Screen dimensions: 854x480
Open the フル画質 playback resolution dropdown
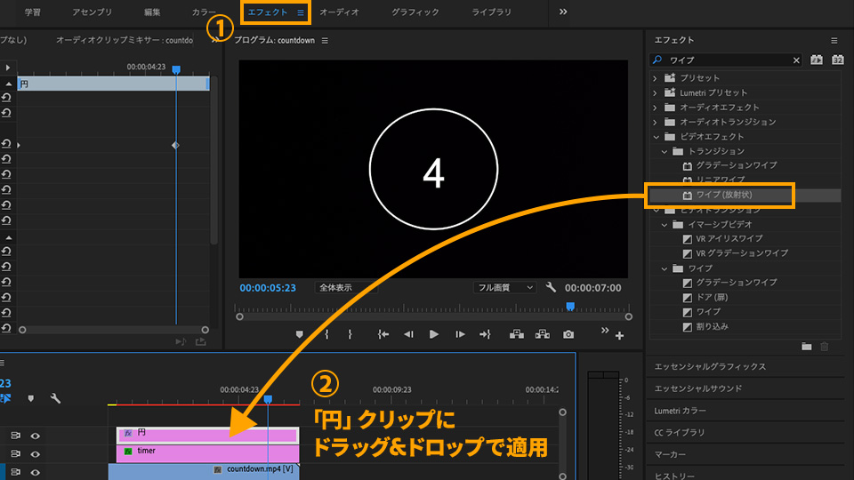(x=504, y=287)
